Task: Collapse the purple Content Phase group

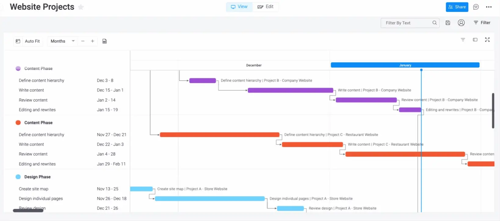Action: point(38,68)
